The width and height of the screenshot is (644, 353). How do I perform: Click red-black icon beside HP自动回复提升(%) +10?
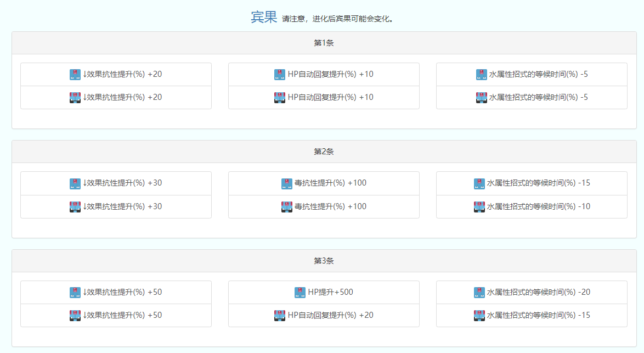280,98
